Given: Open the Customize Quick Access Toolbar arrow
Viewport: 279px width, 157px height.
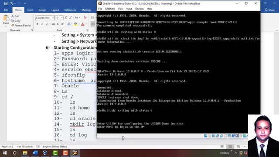Looking at the screenshot, I should pyautogui.click(x=25, y=3).
